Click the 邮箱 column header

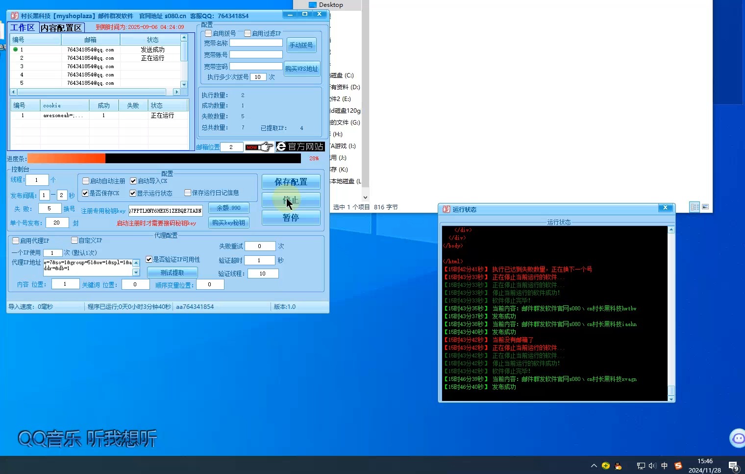[90, 40]
